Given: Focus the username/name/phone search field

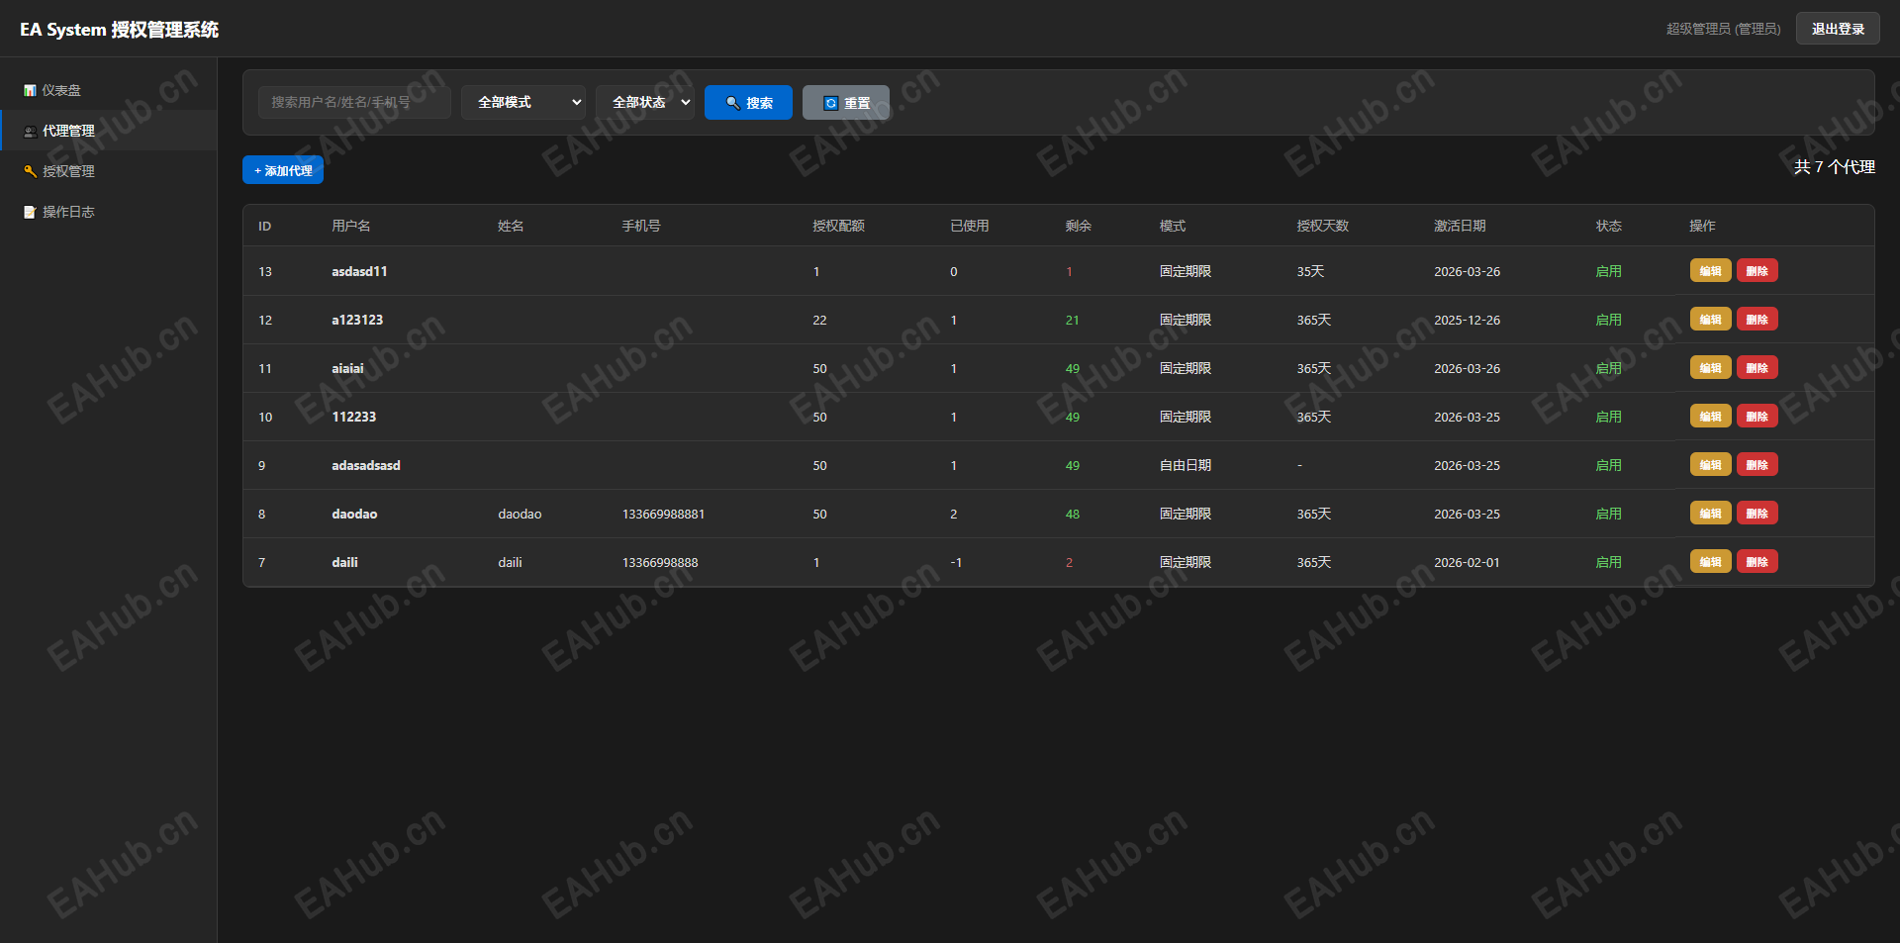Looking at the screenshot, I should point(354,102).
